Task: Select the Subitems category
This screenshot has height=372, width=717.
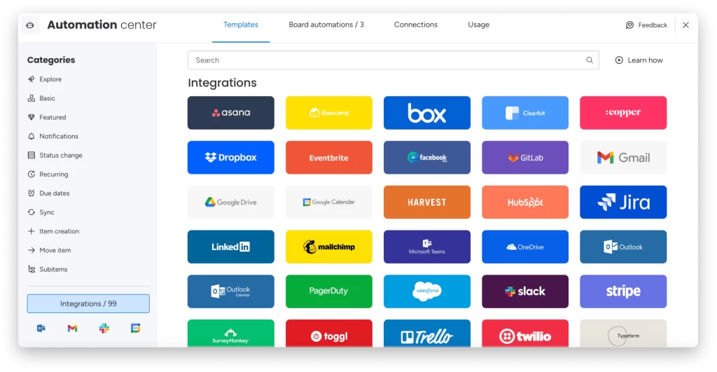Action: point(48,269)
